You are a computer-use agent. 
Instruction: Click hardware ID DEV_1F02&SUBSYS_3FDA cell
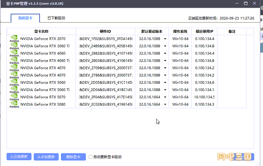[x=105, y=39]
